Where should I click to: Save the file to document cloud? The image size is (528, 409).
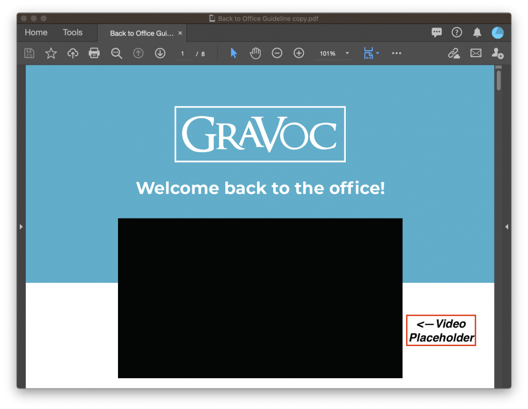(x=73, y=53)
